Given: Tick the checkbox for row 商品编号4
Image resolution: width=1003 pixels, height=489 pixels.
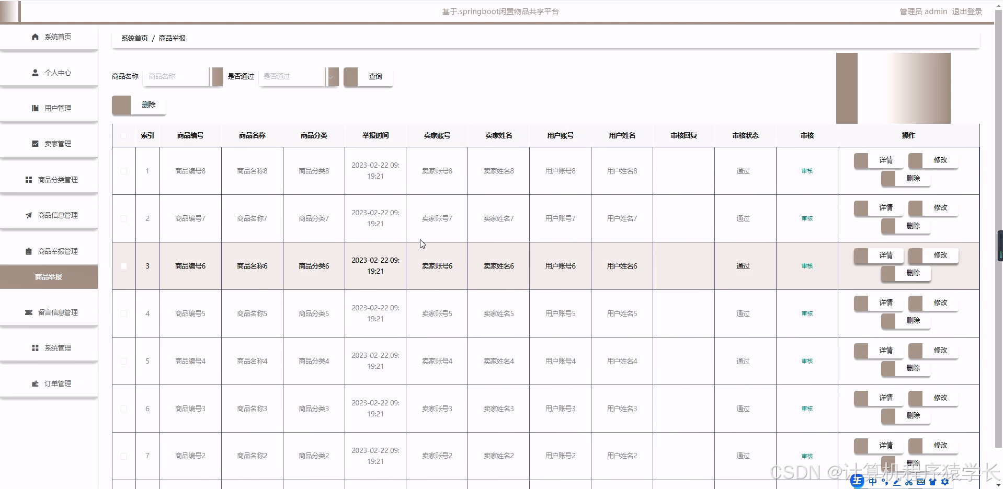Looking at the screenshot, I should [124, 361].
